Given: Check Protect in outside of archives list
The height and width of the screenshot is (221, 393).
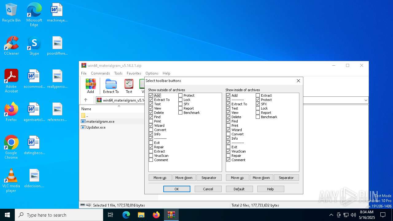Looking at the screenshot, I should (180, 95).
